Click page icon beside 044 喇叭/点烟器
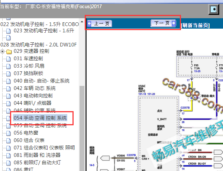This screenshot has width=223, height=171. pyautogui.click(x=9, y=103)
